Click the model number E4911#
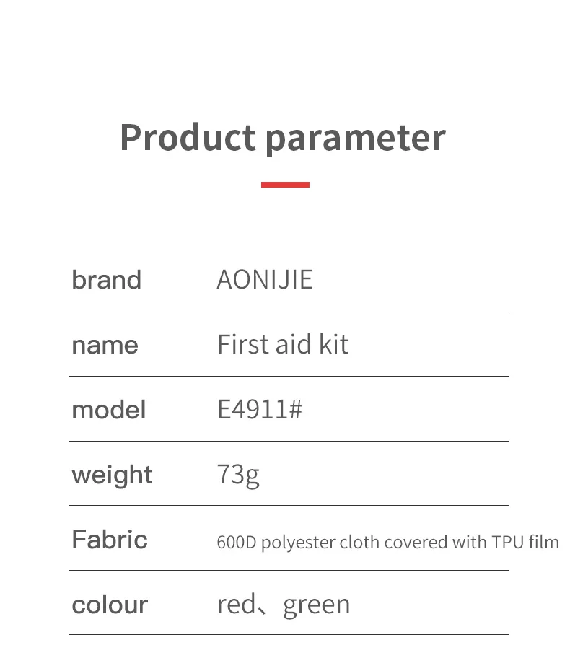The height and width of the screenshot is (658, 570). click(260, 410)
